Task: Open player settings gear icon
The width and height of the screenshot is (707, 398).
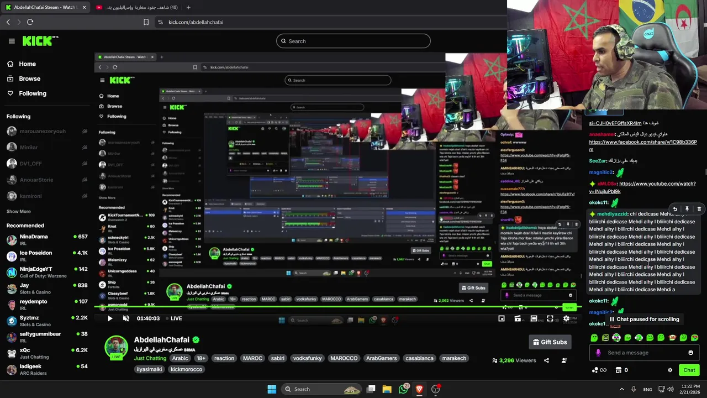Action: click(x=566, y=318)
